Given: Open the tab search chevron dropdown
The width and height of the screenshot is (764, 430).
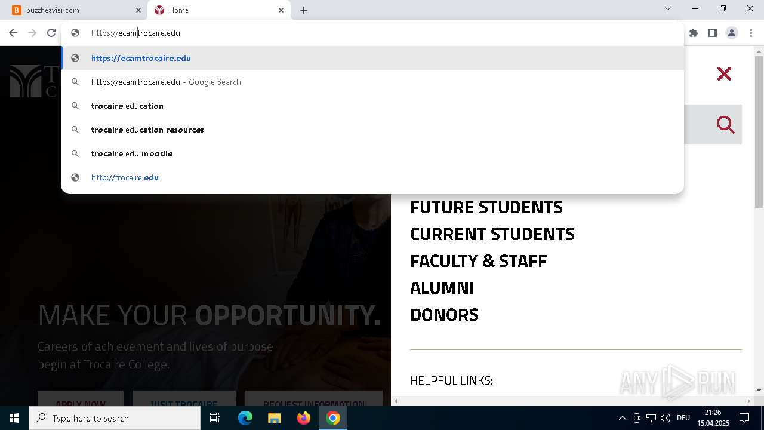Looking at the screenshot, I should pyautogui.click(x=668, y=8).
